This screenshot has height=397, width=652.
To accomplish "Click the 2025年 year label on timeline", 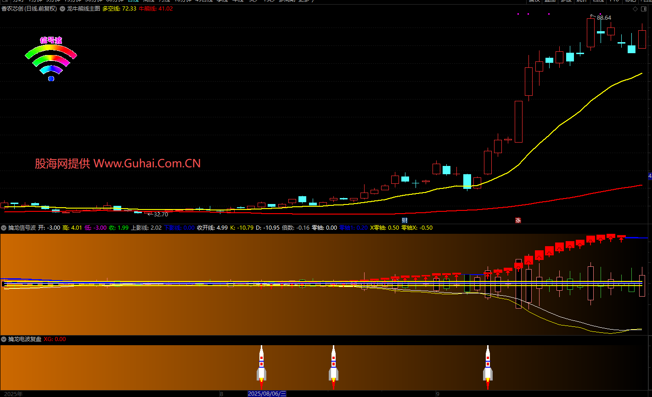I will 13,394.
